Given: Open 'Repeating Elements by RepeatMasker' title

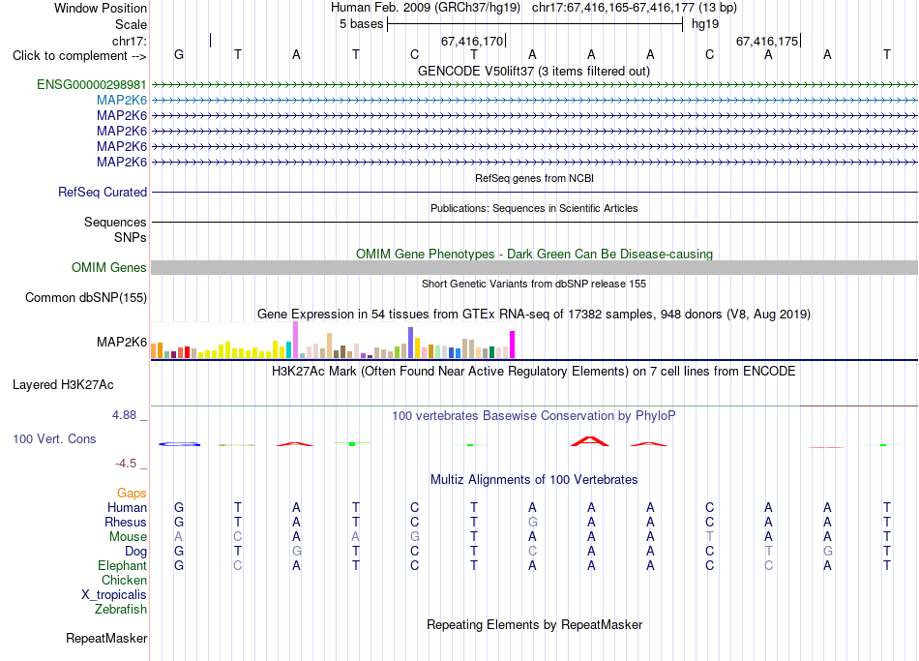Looking at the screenshot, I should [x=535, y=624].
